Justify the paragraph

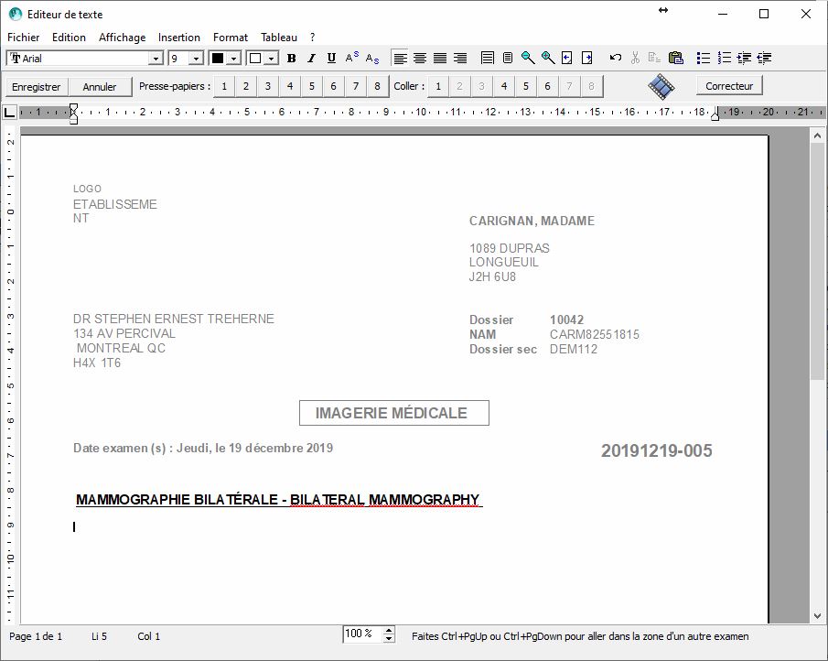(x=440, y=58)
